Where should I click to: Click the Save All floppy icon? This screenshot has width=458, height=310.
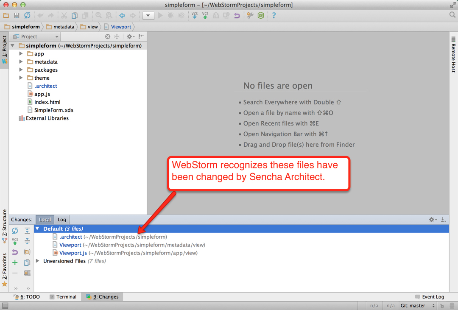click(17, 16)
